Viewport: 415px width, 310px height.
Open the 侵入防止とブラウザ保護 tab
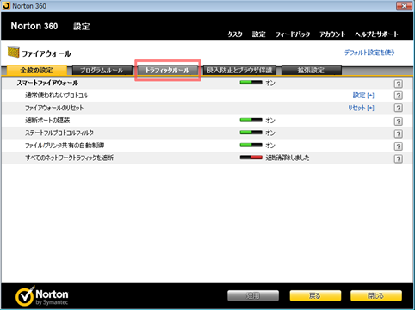click(x=239, y=71)
